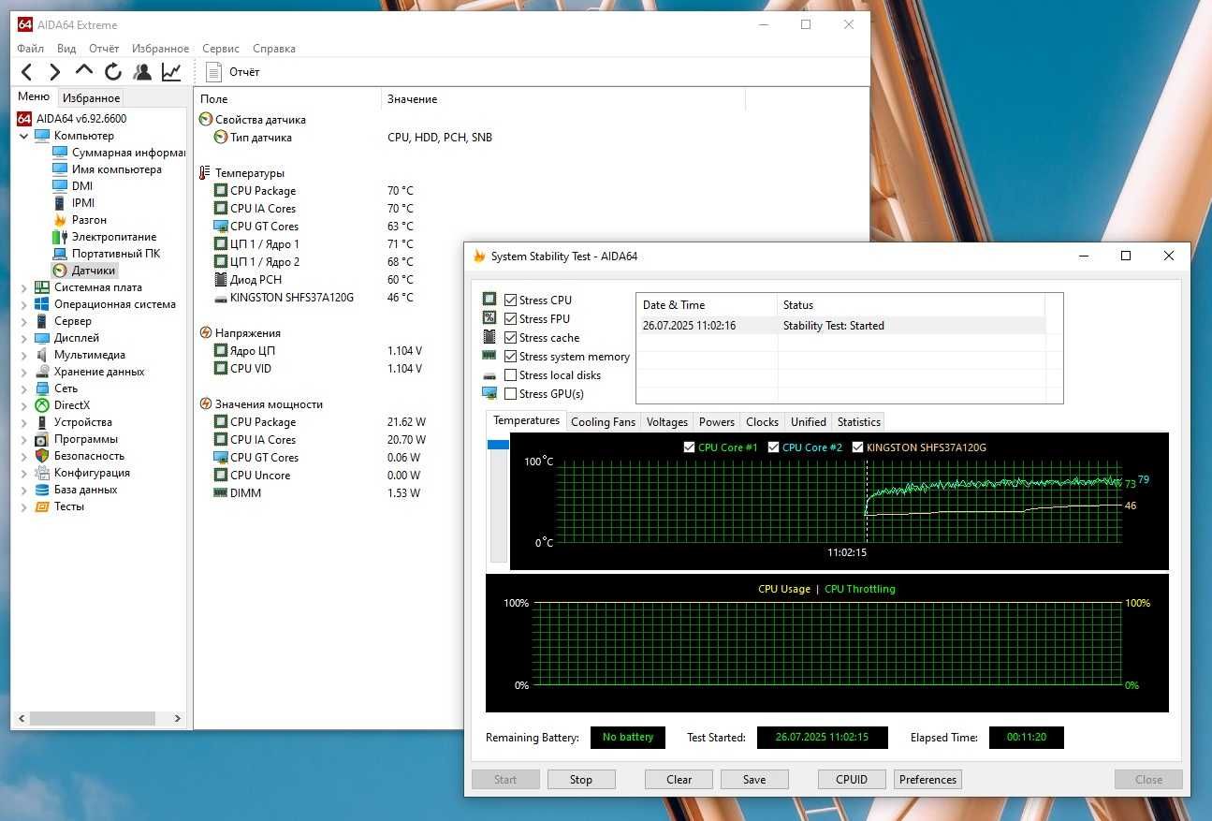Click the Stress system memory RAM icon

pyautogui.click(x=489, y=356)
